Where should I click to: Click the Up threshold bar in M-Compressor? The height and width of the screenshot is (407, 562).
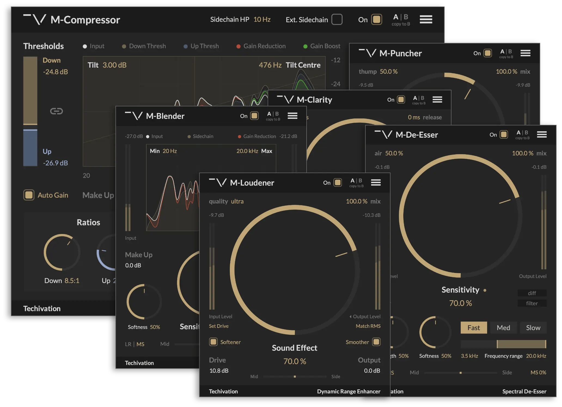point(30,148)
